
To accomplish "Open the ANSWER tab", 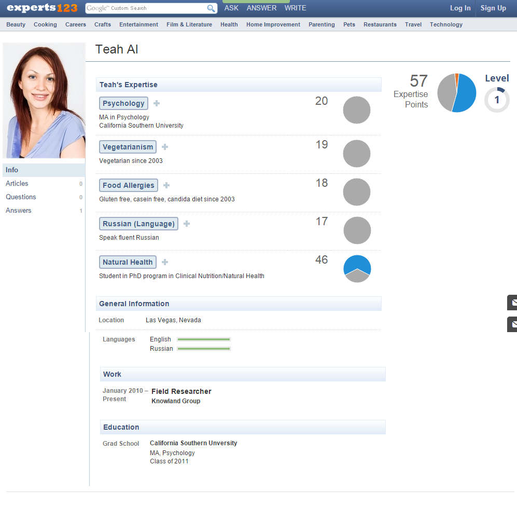I will pyautogui.click(x=261, y=8).
